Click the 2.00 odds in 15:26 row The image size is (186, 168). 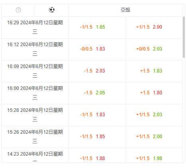157,137
